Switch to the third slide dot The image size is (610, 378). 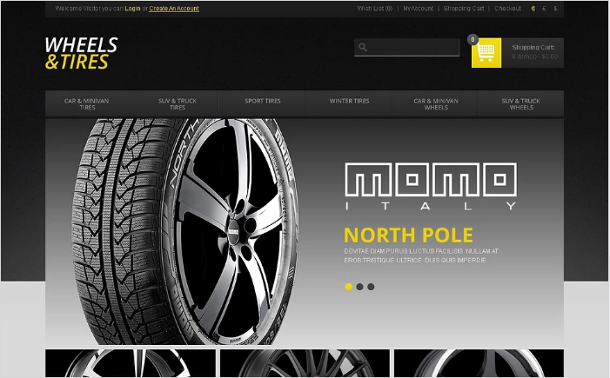371,287
